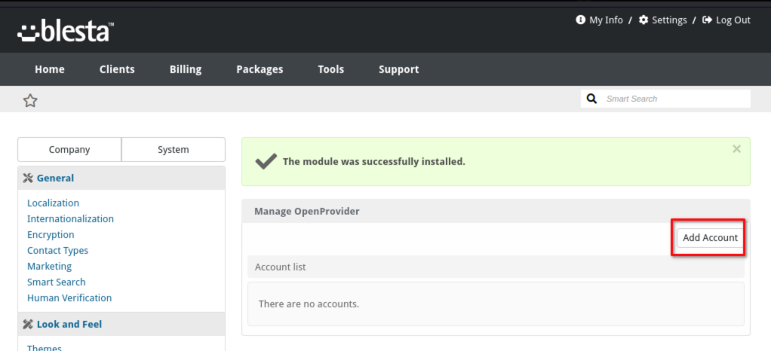Select the Company tab

69,150
